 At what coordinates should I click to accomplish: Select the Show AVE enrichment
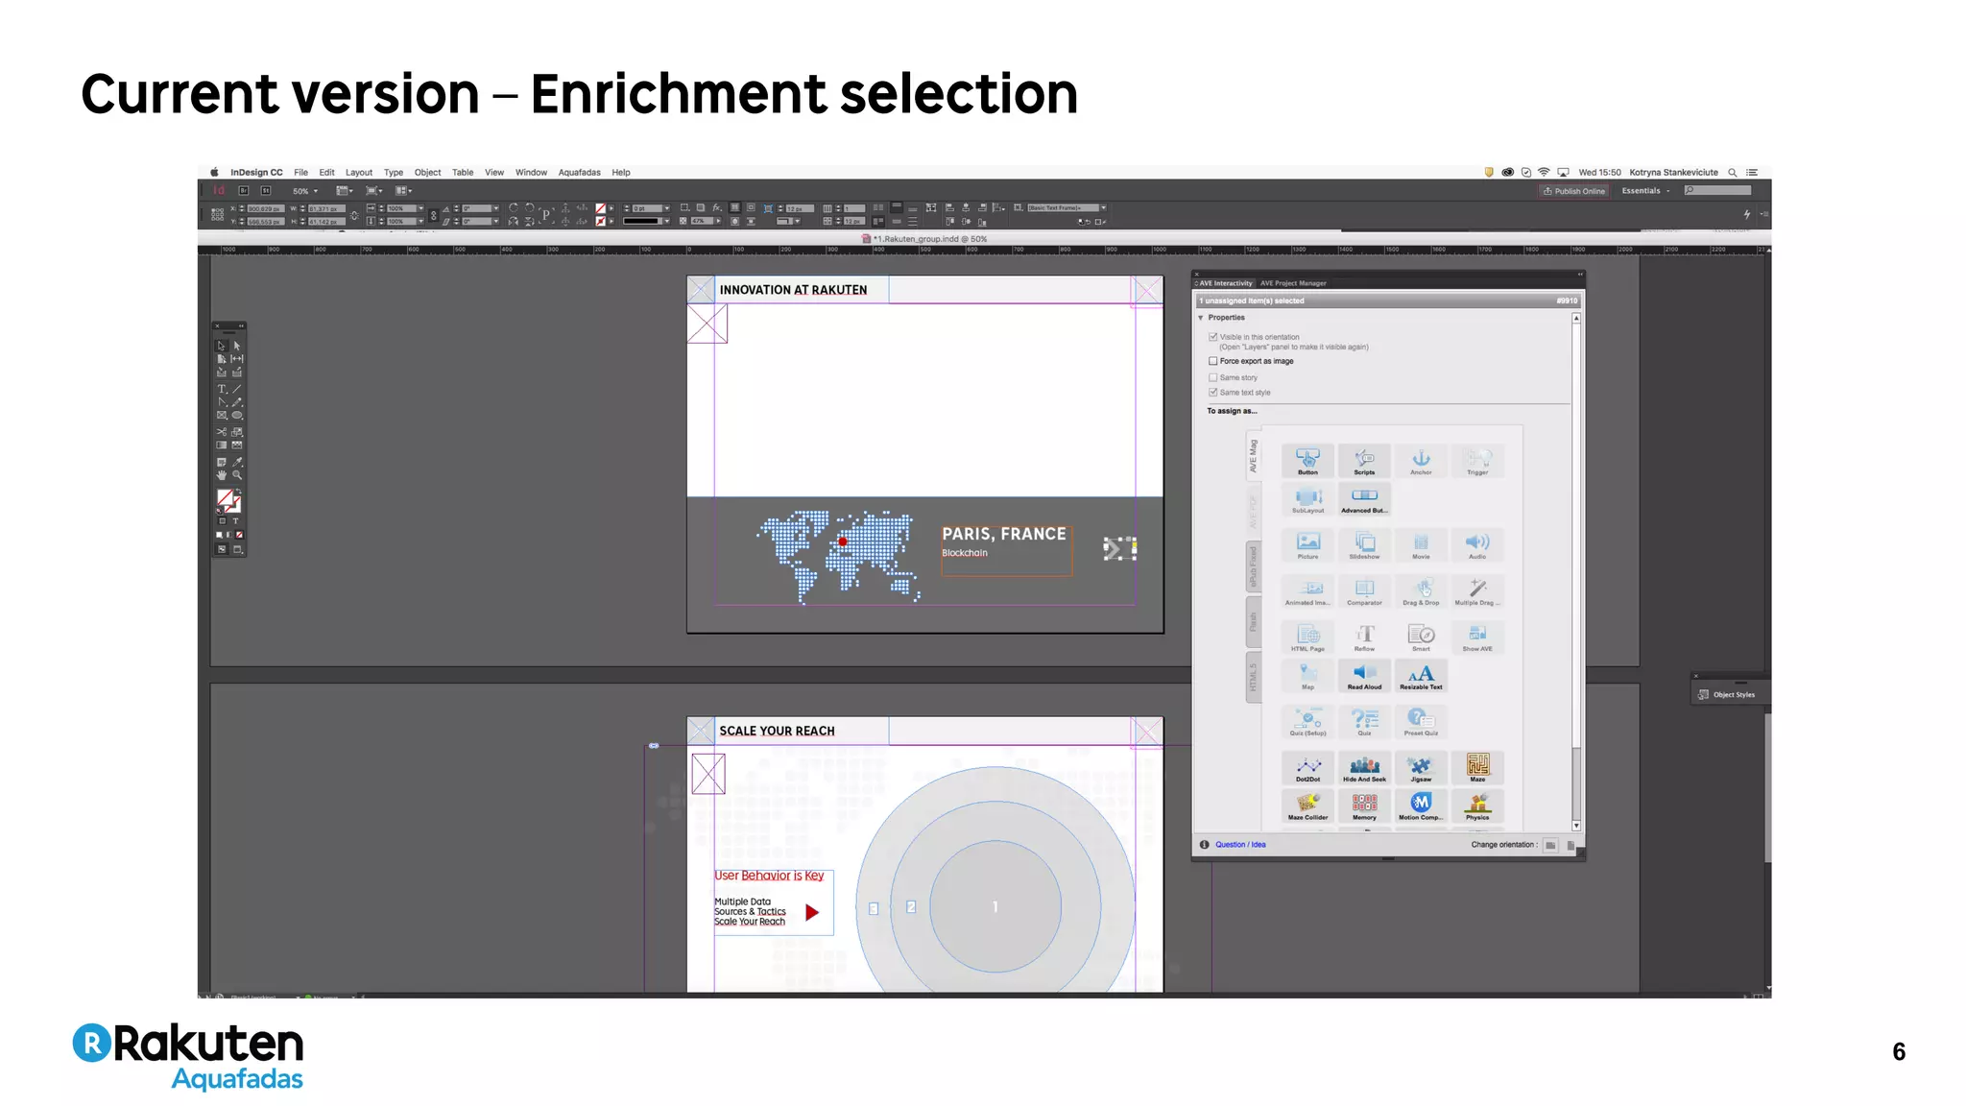click(1477, 638)
